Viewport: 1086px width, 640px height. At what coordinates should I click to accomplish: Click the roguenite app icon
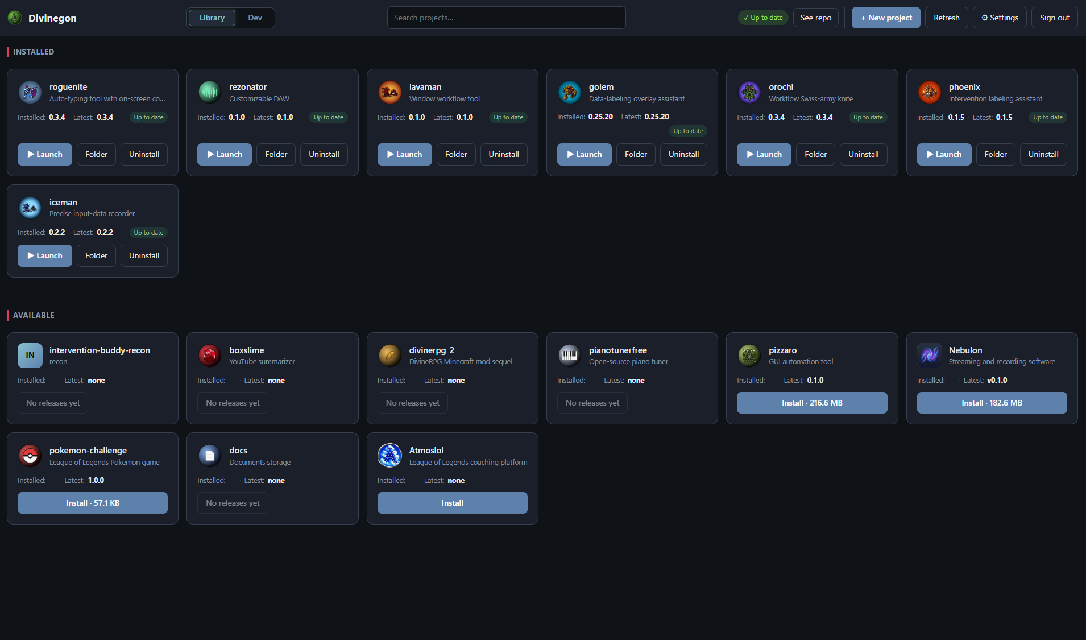(30, 92)
